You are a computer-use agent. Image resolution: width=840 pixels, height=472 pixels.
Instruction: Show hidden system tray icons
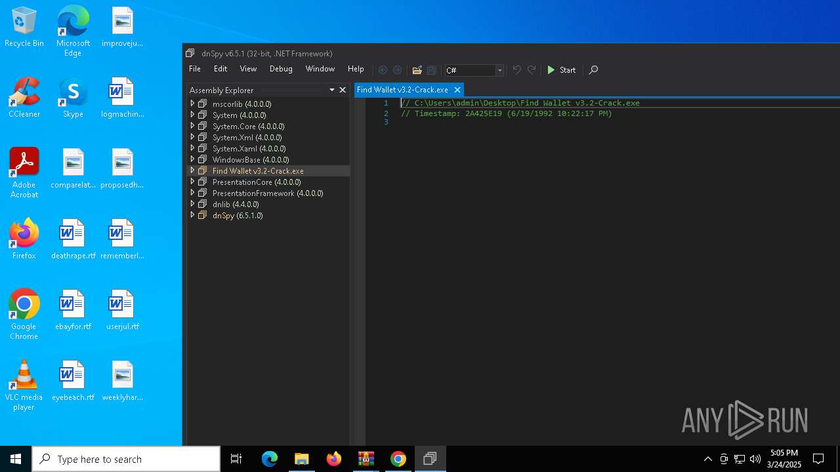(707, 459)
